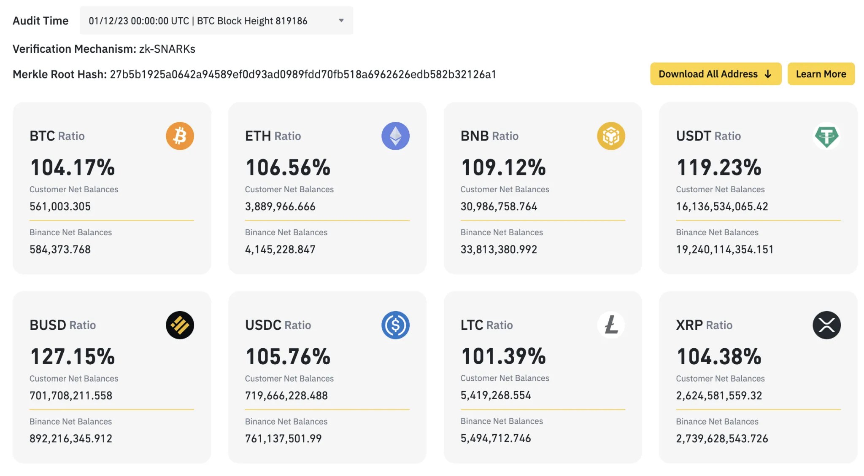Click the BUSD coin icon
Viewport: 864px width, 476px height.
click(180, 325)
